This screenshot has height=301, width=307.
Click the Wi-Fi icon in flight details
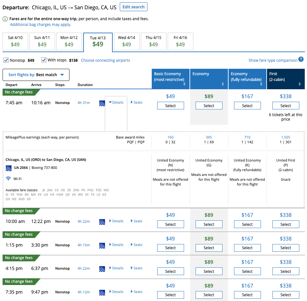(8, 178)
